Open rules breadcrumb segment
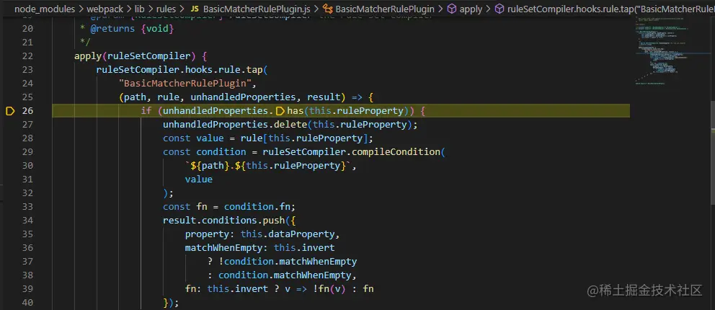715x310 pixels. tap(167, 8)
